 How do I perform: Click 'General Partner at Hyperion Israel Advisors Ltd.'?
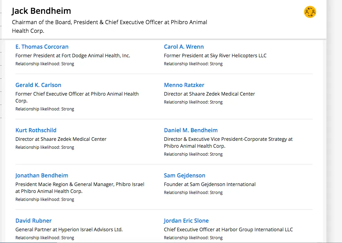click(x=69, y=230)
